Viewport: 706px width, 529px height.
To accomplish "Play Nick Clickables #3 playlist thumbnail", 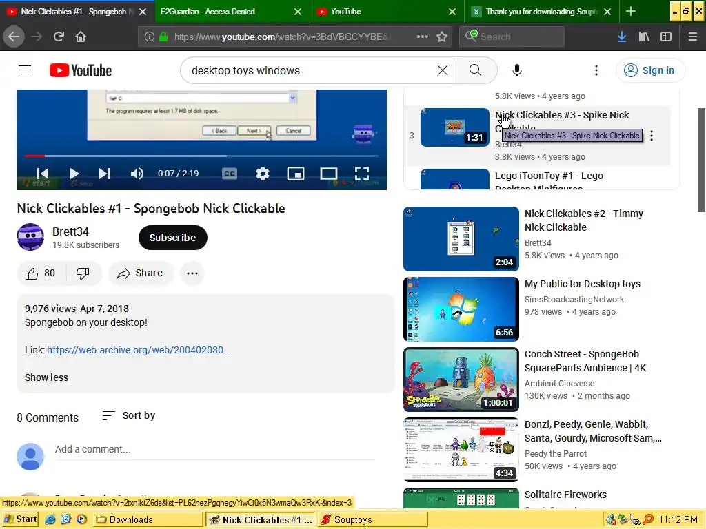I will click(455, 127).
